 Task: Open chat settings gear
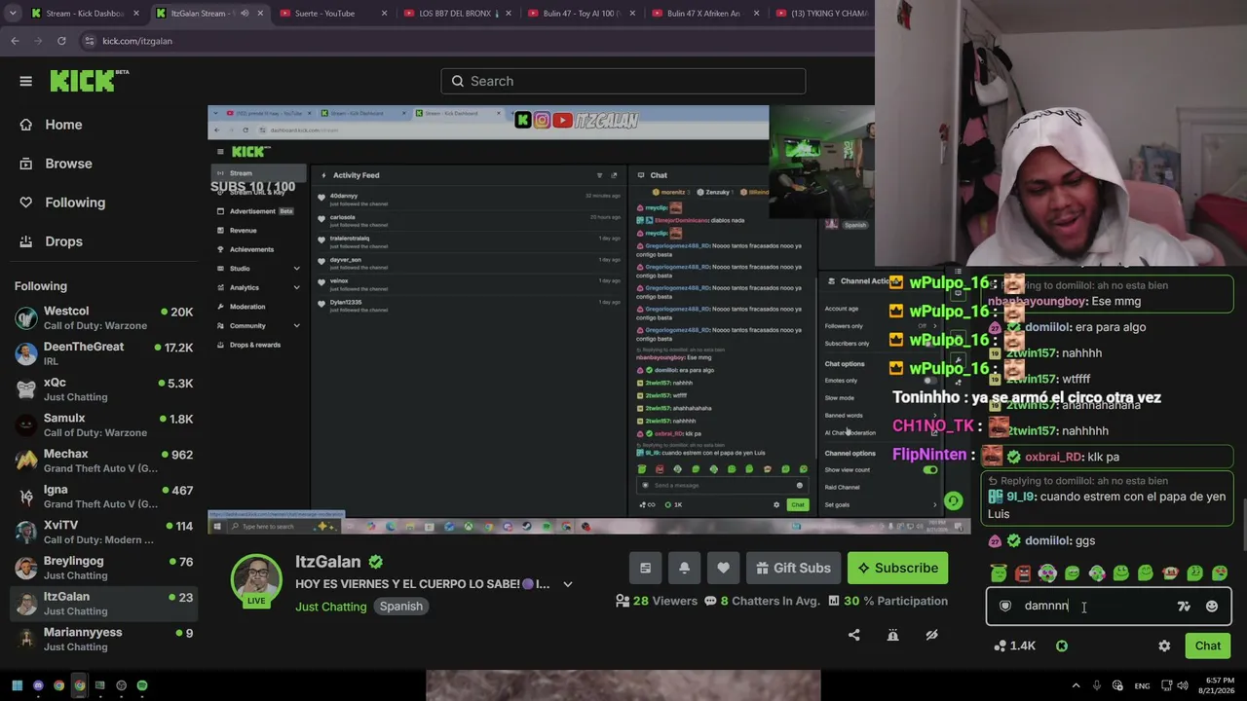(x=1164, y=646)
